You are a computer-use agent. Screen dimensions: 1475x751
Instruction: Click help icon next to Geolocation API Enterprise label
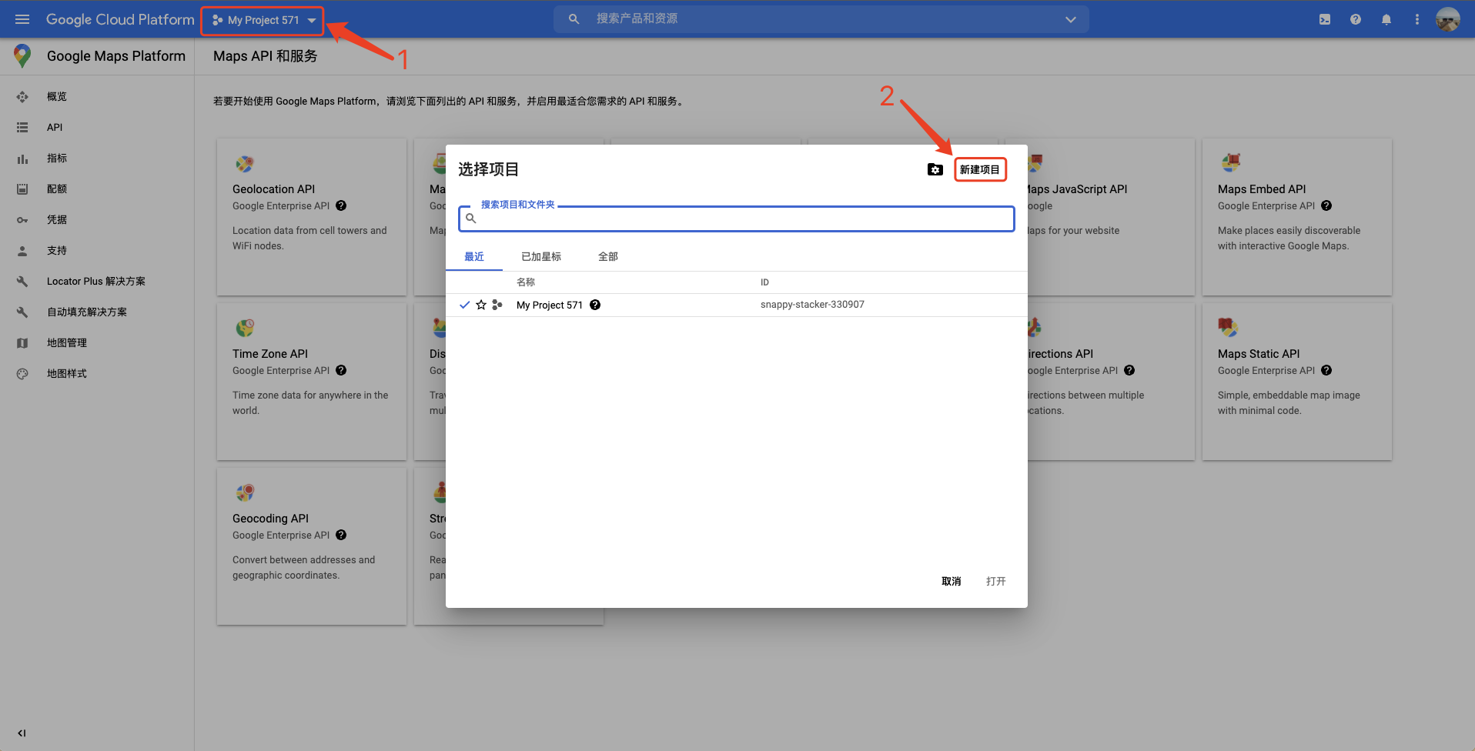point(341,205)
